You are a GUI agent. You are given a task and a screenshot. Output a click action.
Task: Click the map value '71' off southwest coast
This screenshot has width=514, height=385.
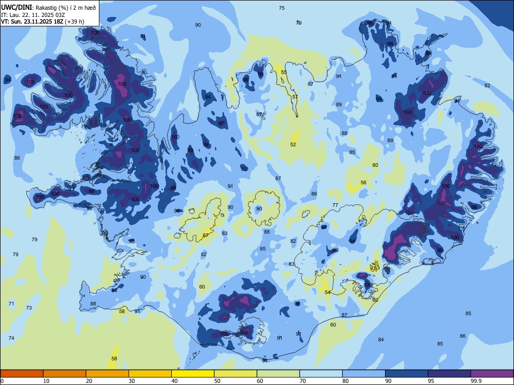[x=11, y=303]
